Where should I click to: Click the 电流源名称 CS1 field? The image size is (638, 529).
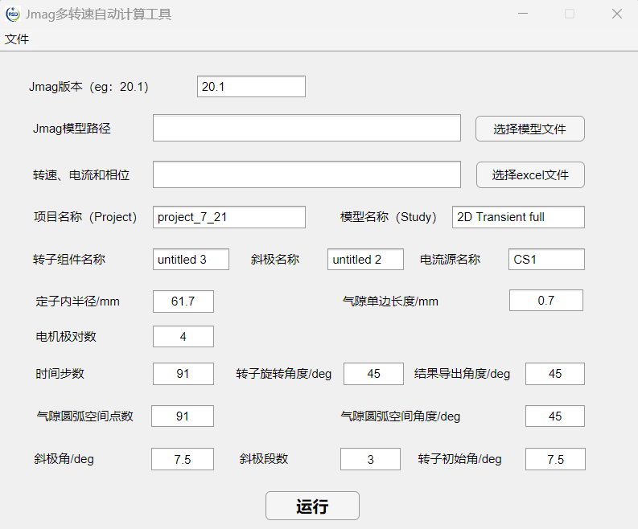[546, 260]
